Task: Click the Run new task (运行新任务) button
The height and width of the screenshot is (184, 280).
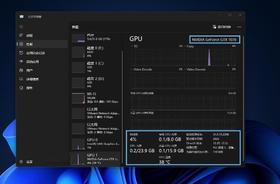Action: [x=222, y=27]
